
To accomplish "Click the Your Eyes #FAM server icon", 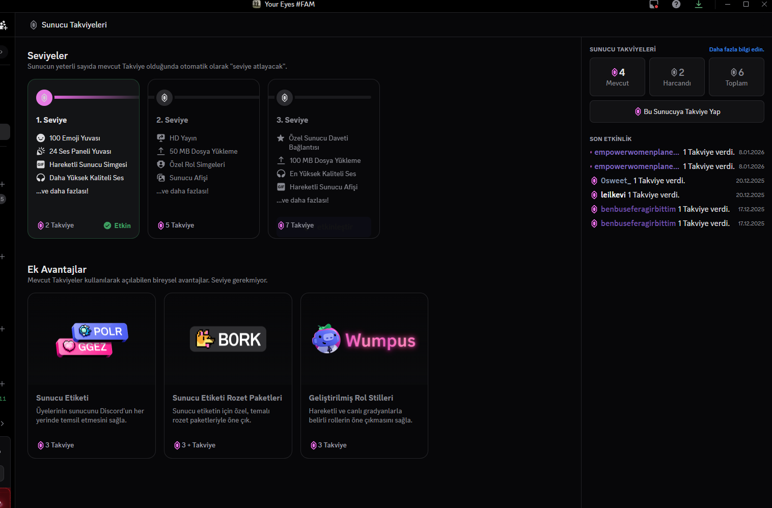I will point(257,4).
